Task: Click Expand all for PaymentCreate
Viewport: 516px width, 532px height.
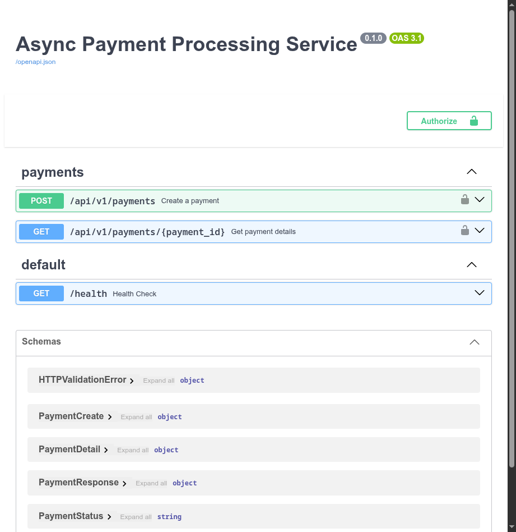Action: (136, 417)
